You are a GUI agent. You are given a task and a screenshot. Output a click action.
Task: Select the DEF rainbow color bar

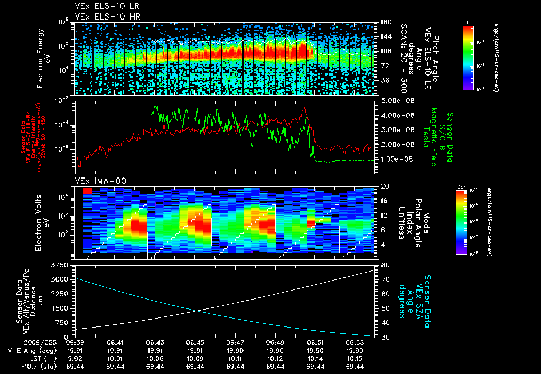pyautogui.click(x=461, y=222)
